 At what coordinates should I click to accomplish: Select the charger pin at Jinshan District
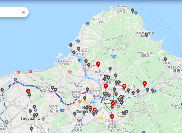point(146,35)
